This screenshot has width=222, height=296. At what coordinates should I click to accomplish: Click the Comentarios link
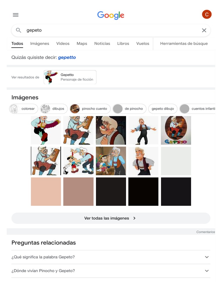pos(206,232)
